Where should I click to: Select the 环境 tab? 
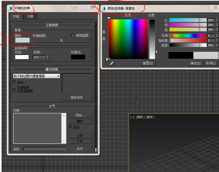pyautogui.click(x=16, y=17)
